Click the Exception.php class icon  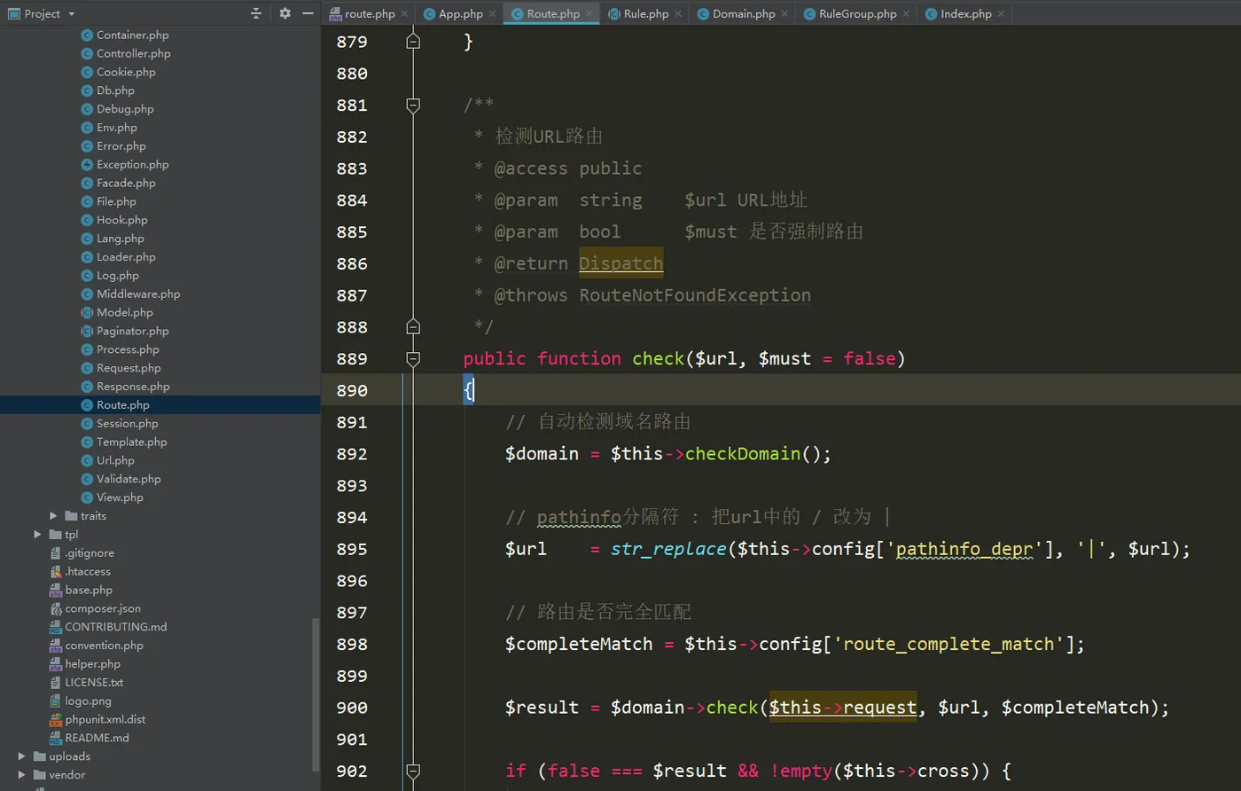pos(87,165)
